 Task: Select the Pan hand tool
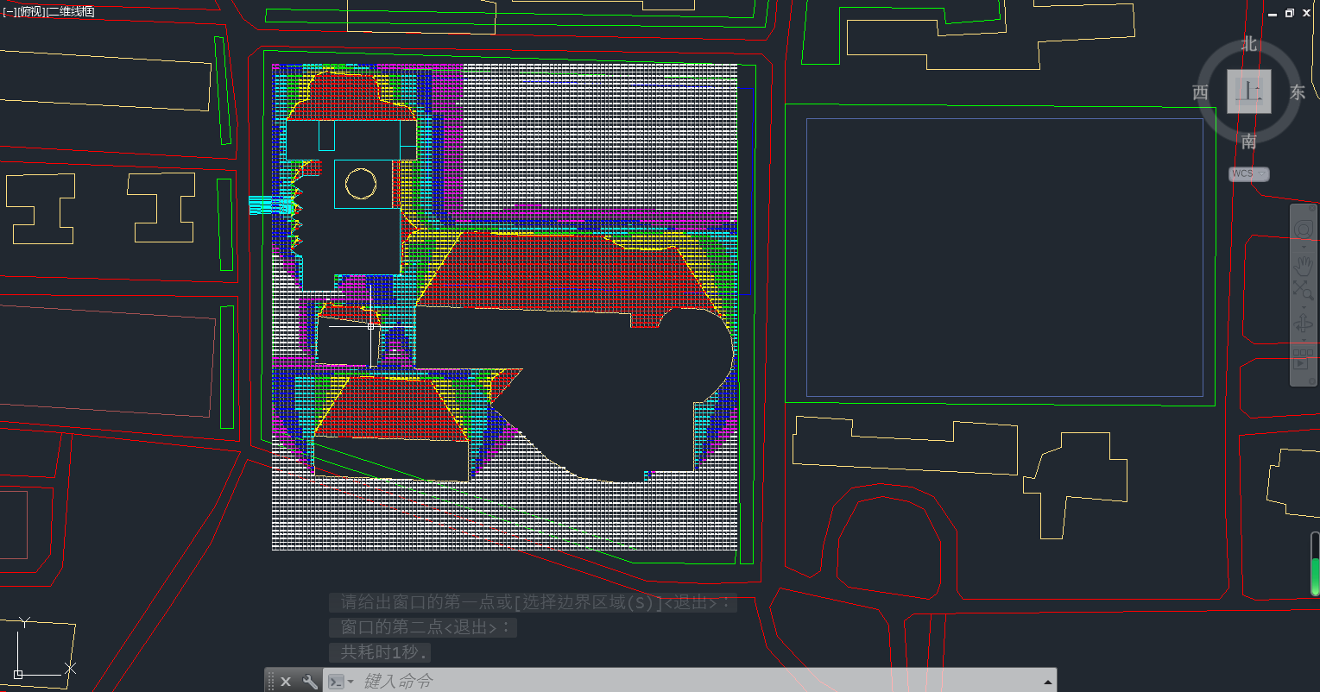coord(1303,264)
